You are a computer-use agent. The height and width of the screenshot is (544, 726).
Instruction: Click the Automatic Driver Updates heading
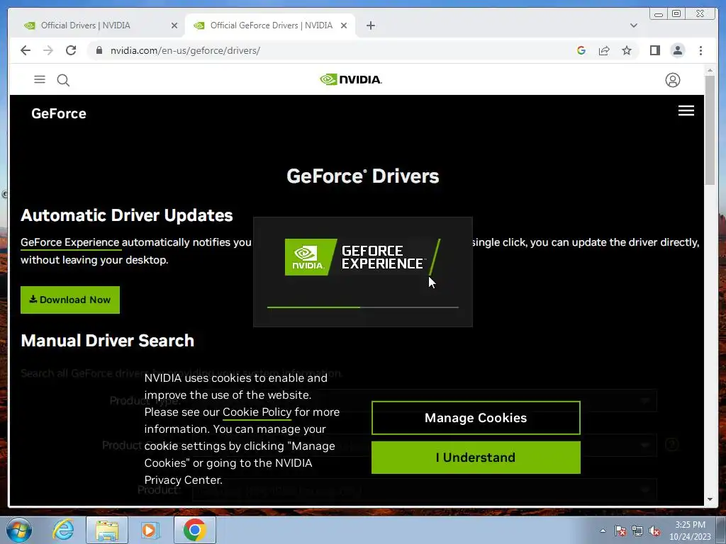[x=127, y=215]
